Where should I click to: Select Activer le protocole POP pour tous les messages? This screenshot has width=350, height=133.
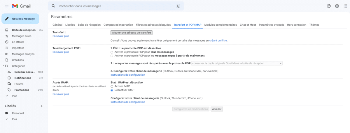[x=112, y=52]
